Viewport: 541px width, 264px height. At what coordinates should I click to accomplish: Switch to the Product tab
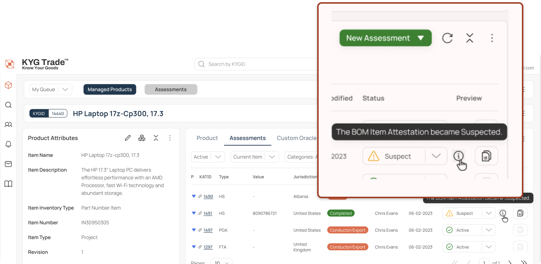(x=207, y=138)
